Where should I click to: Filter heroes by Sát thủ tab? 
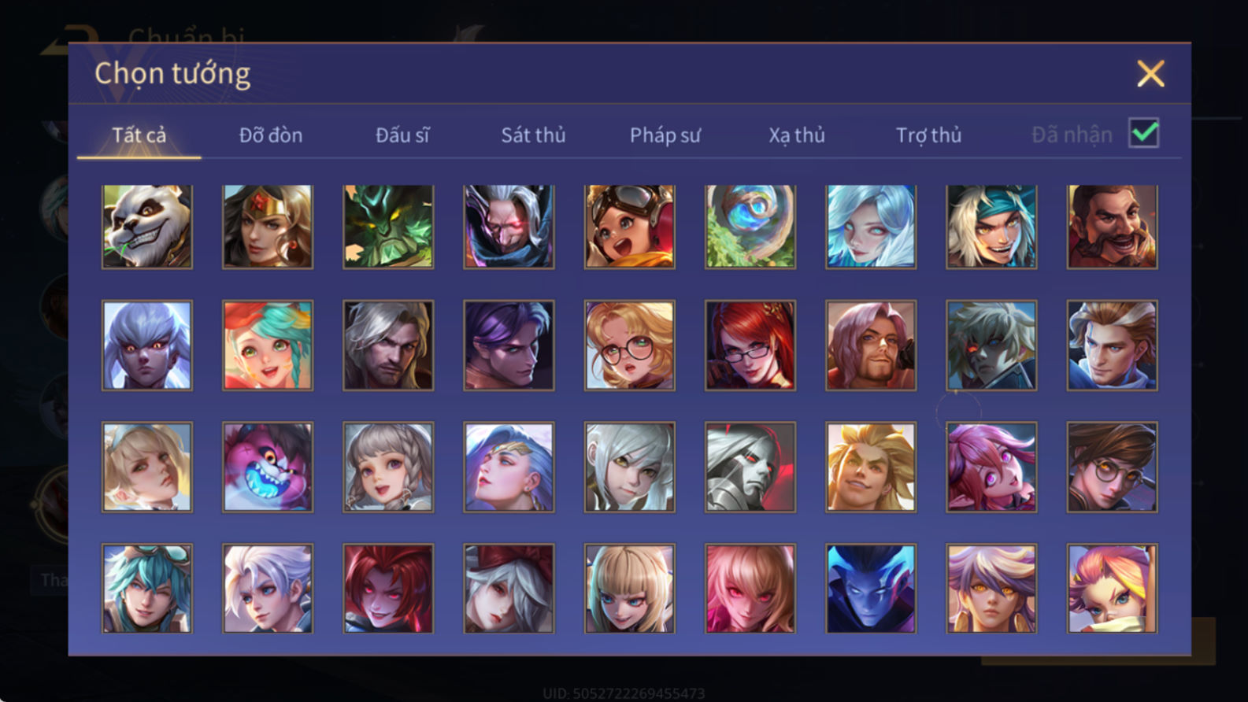533,135
